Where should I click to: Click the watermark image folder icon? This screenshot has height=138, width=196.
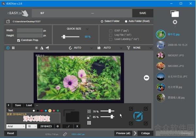coord(72,116)
